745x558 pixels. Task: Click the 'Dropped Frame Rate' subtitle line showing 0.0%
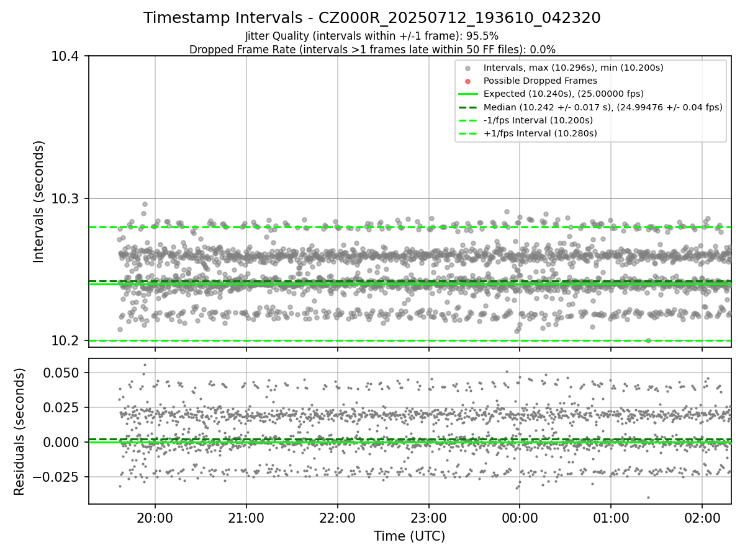(372, 50)
